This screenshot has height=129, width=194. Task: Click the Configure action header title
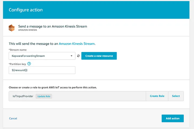click(x=26, y=10)
